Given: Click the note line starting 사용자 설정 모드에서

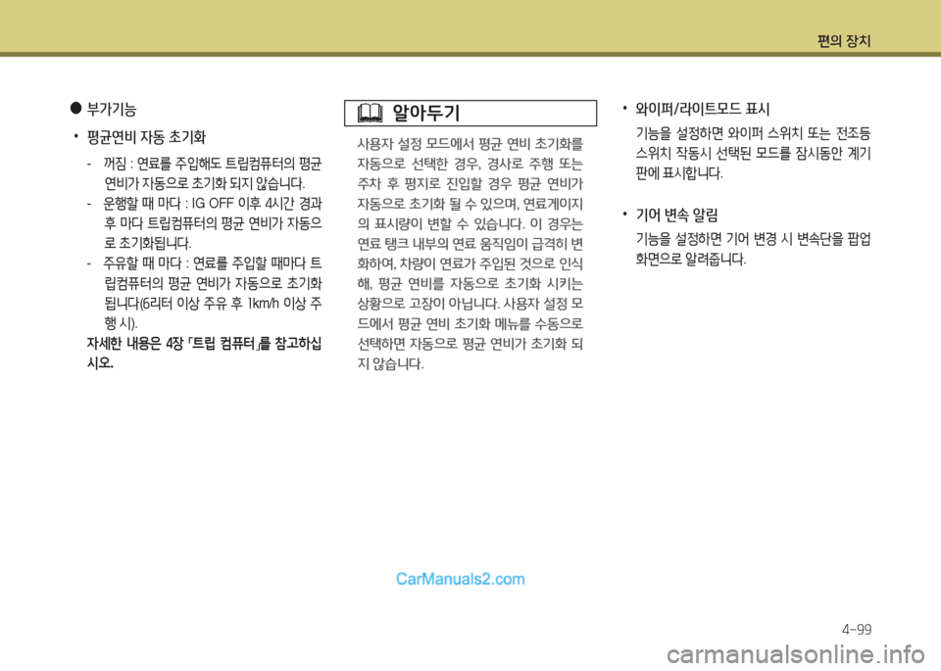Looking at the screenshot, I should 470,144.
